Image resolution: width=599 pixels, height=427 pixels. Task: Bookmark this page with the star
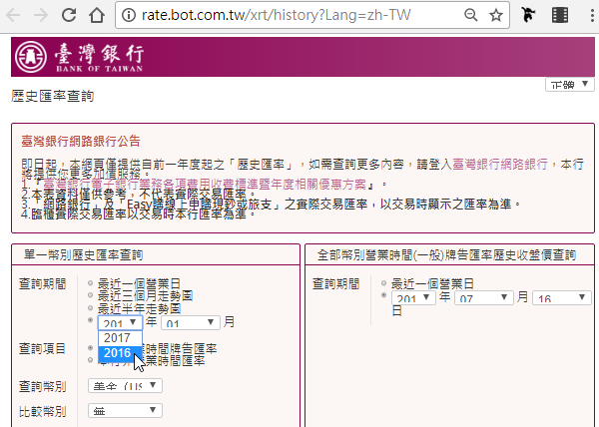(x=496, y=15)
